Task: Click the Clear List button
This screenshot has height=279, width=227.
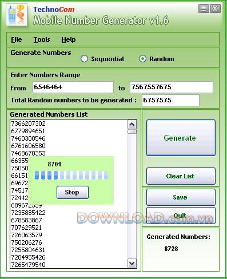Action: [x=181, y=176]
